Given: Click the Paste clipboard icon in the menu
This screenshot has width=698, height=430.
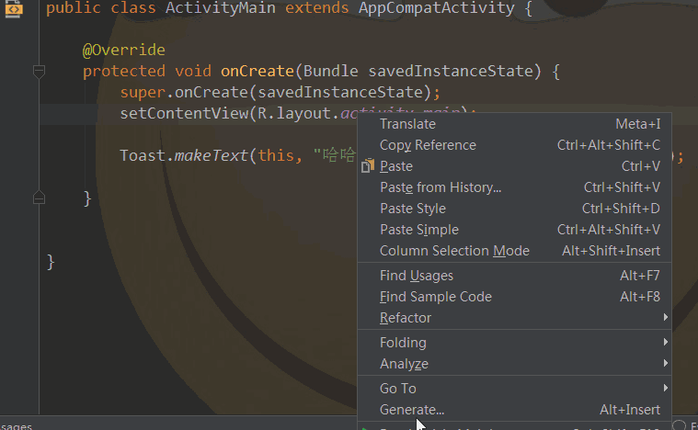Looking at the screenshot, I should click(x=368, y=166).
